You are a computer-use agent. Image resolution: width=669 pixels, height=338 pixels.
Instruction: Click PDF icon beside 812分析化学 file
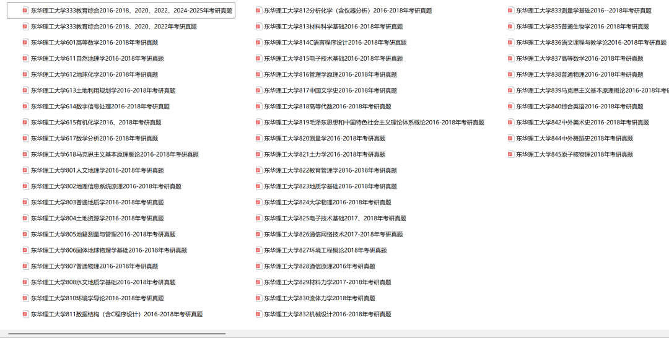(x=258, y=11)
